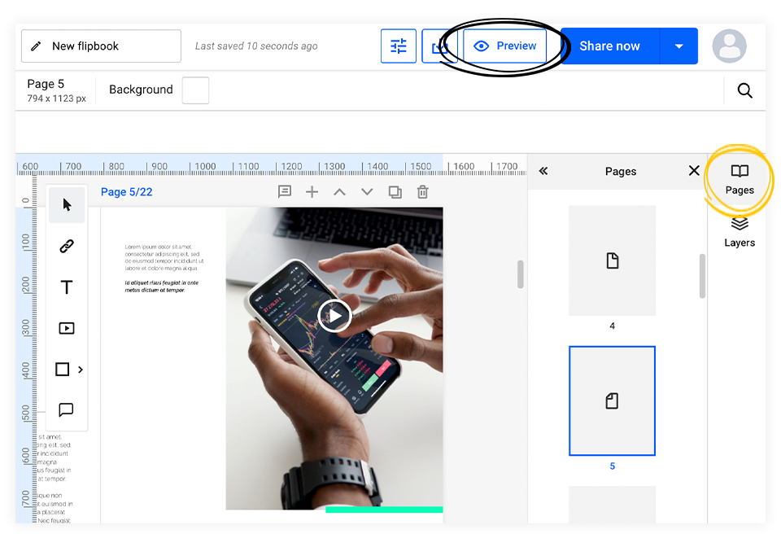
Task: Collapse the Pages panel with double chevron
Action: (x=543, y=171)
